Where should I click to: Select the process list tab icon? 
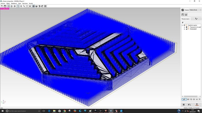183,23
